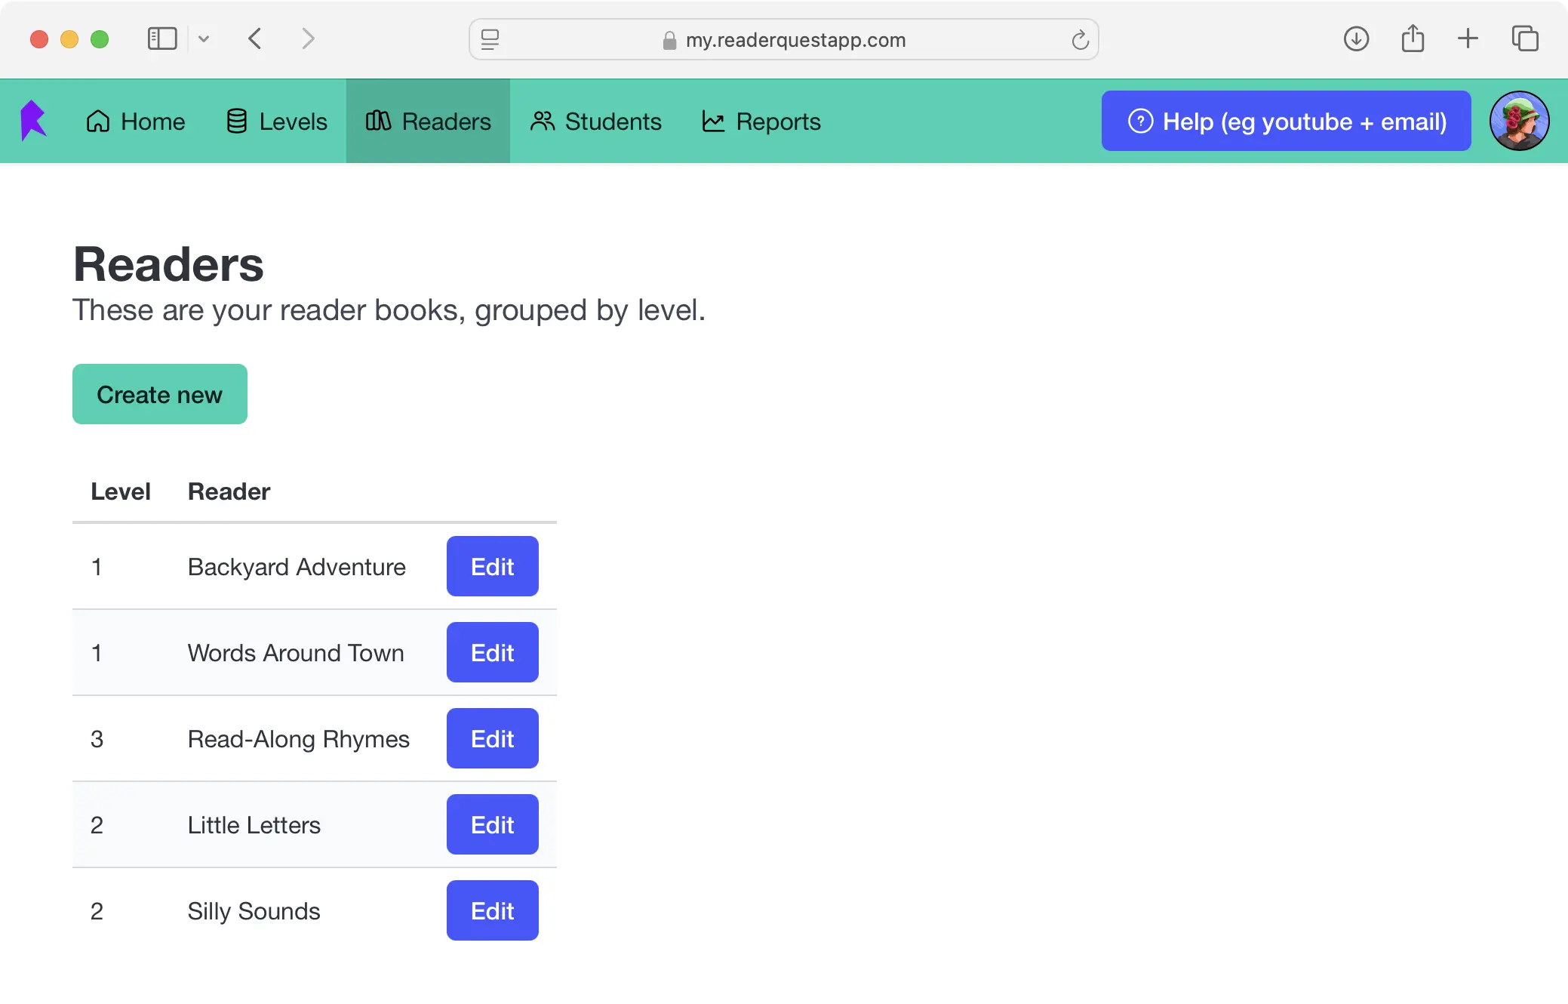Click the downloads icon in toolbar

pyautogui.click(x=1356, y=38)
